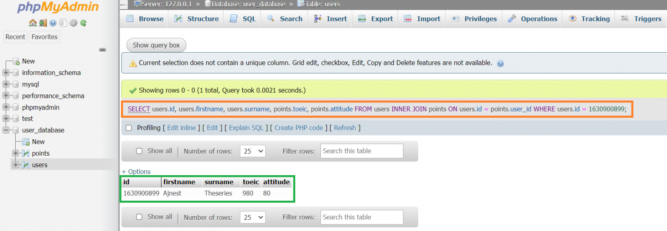Click the link chain icon in the sidebar
The width and height of the screenshot is (667, 231).
coord(102,50)
